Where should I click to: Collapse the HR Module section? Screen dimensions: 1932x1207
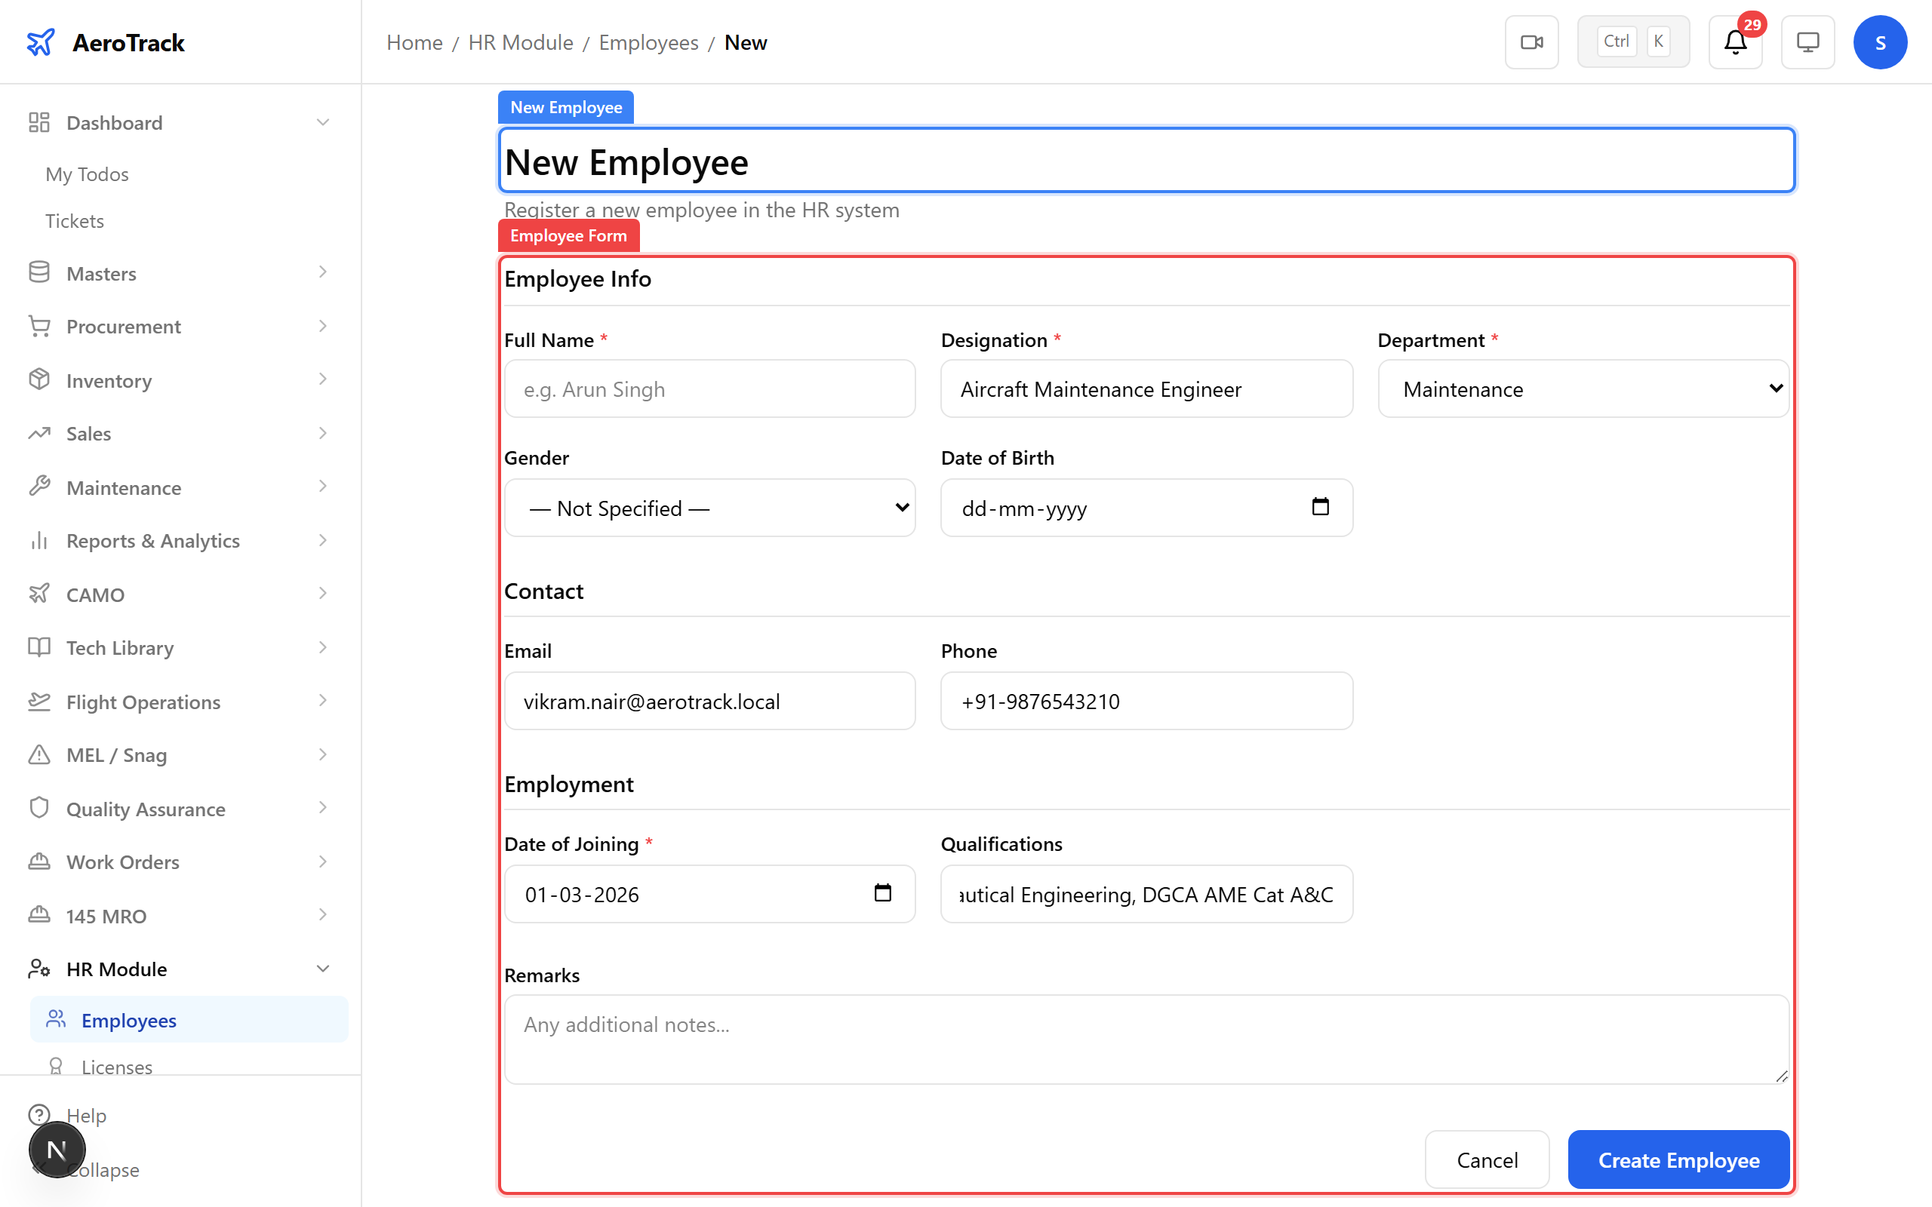coord(322,969)
